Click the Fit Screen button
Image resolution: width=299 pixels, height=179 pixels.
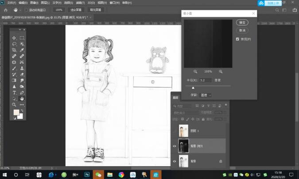click(x=76, y=10)
